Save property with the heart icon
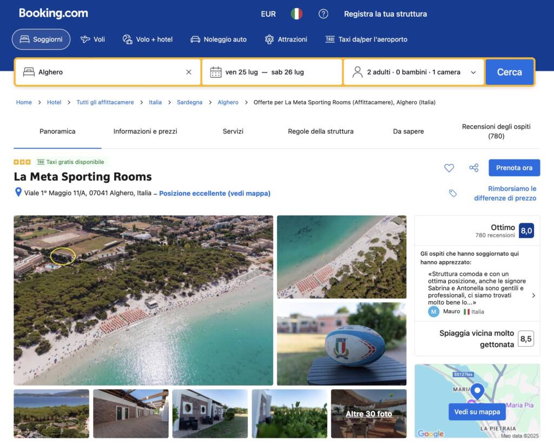554x445 pixels. tap(449, 168)
